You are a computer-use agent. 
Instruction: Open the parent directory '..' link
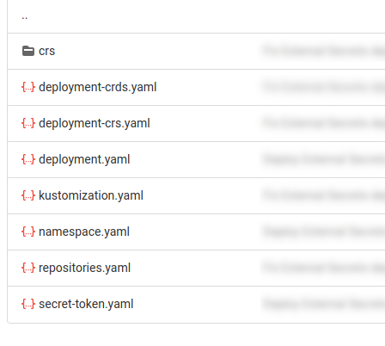point(25,17)
